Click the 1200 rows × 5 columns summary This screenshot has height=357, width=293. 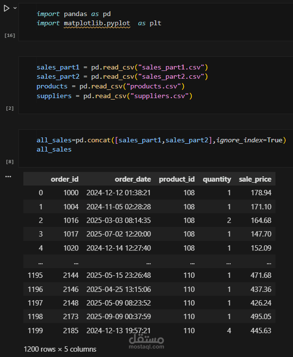coord(60,349)
